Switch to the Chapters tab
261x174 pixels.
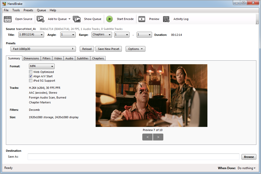point(98,58)
